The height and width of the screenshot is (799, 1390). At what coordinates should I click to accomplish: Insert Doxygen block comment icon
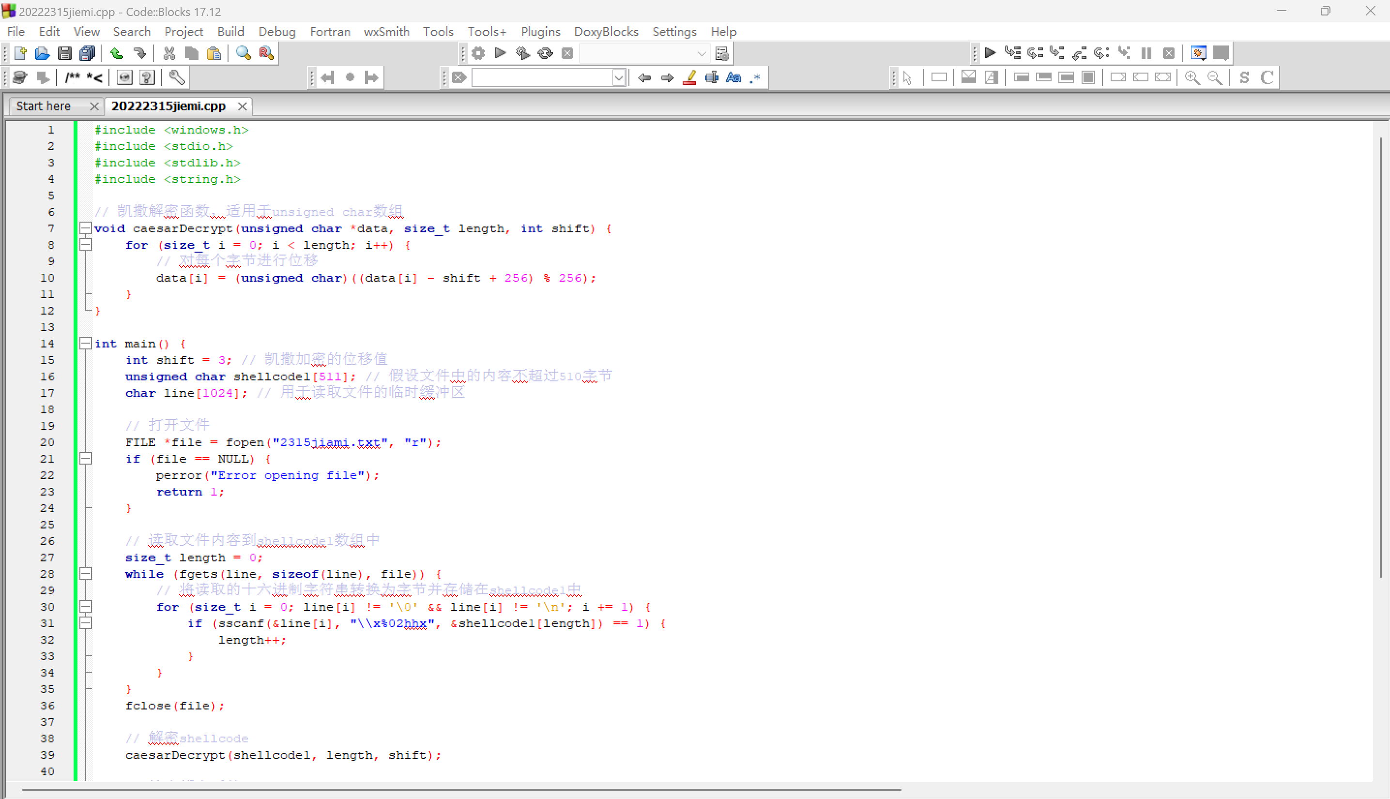72,78
